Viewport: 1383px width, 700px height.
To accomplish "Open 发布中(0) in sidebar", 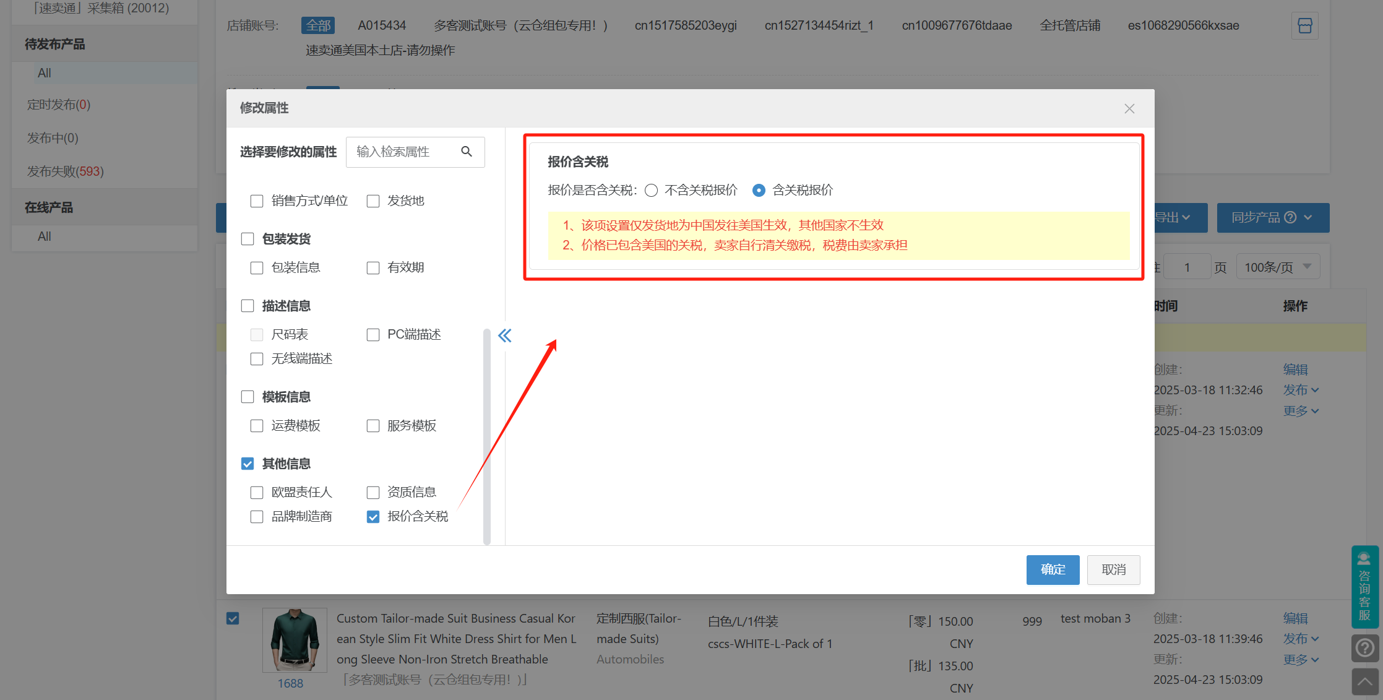I will click(53, 138).
